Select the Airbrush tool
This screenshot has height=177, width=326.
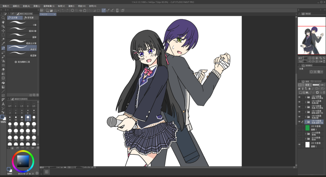click(3, 61)
